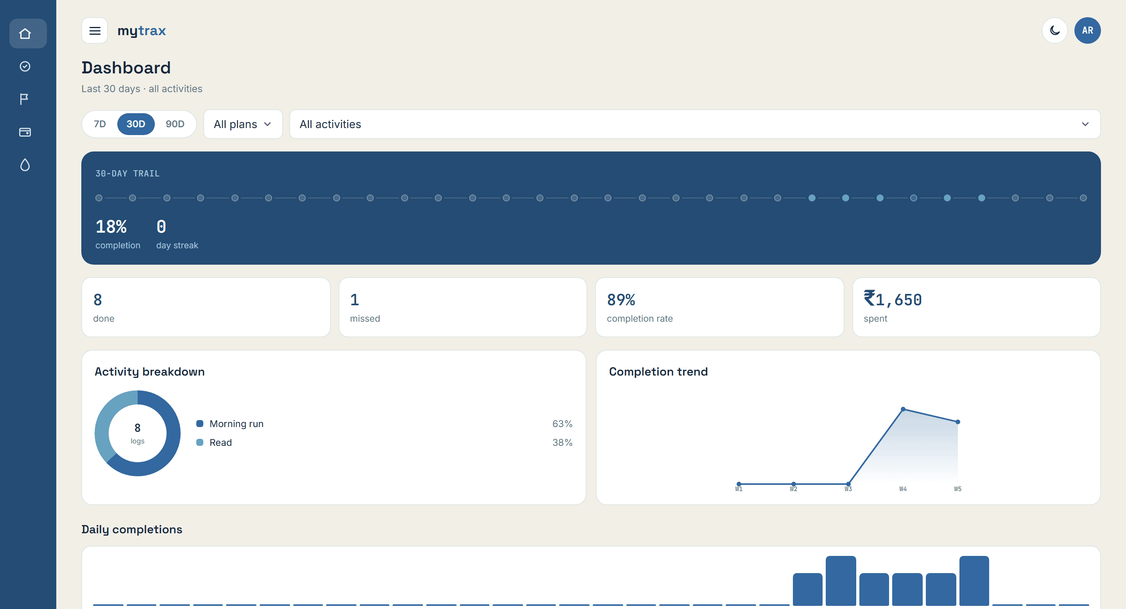Click the 89% completion rate card
This screenshot has width=1126, height=609.
pyautogui.click(x=719, y=307)
